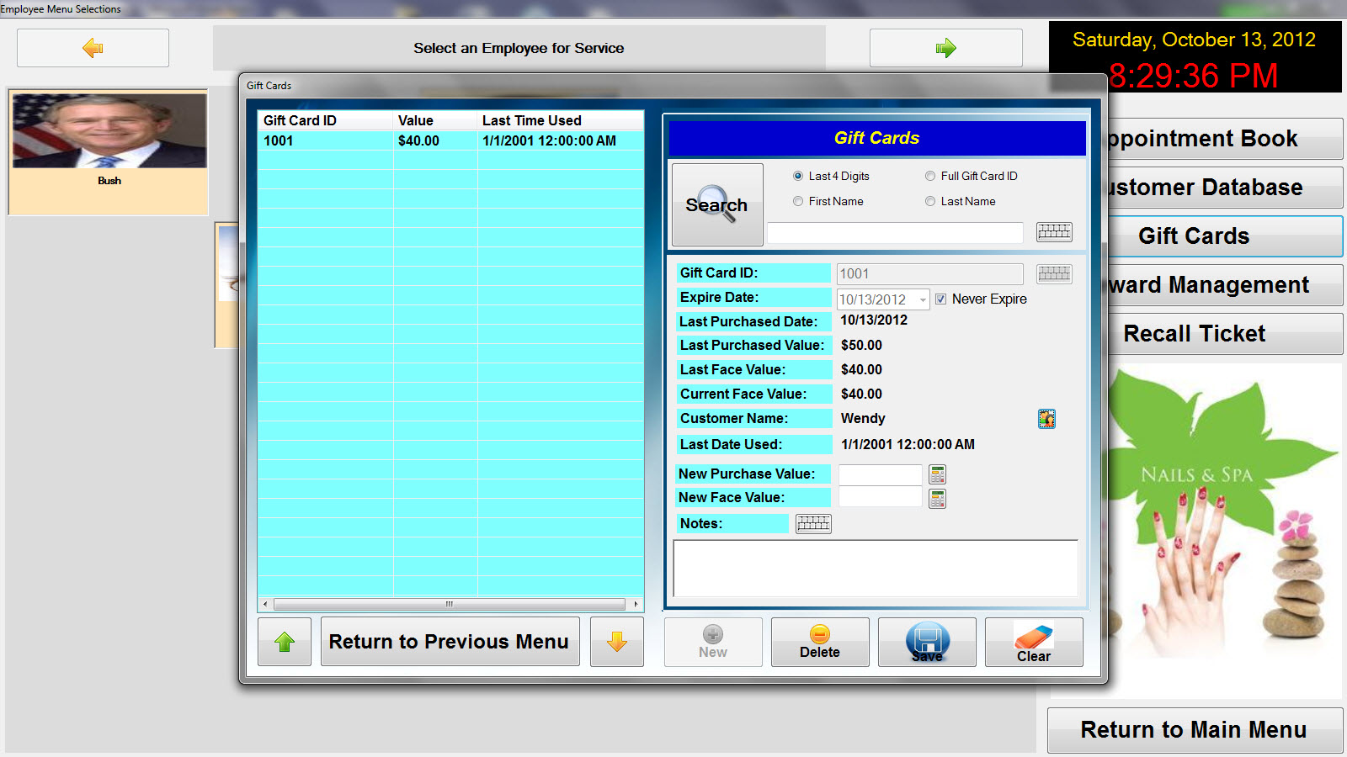Click the Search magnifier button
Image resolution: width=1347 pixels, height=757 pixels.
pos(716,204)
